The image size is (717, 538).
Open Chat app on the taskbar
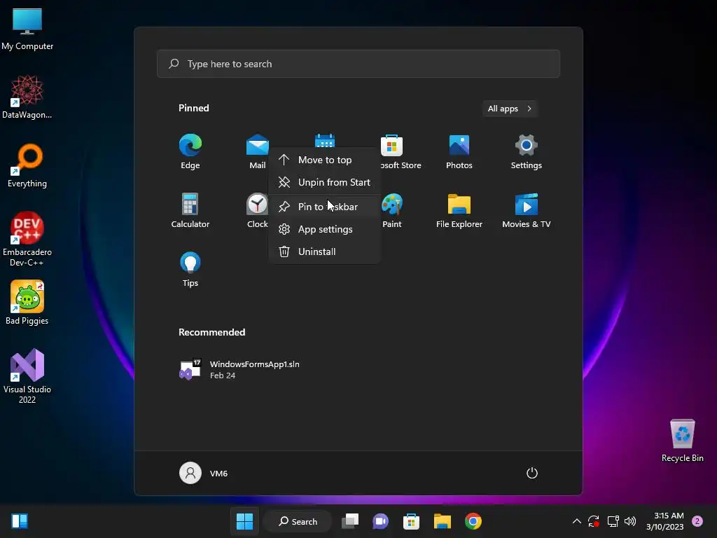click(380, 521)
